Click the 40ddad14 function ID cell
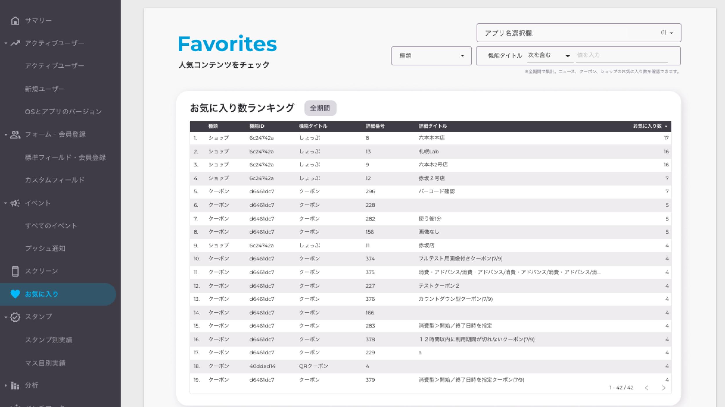The height and width of the screenshot is (407, 725). 262,366
